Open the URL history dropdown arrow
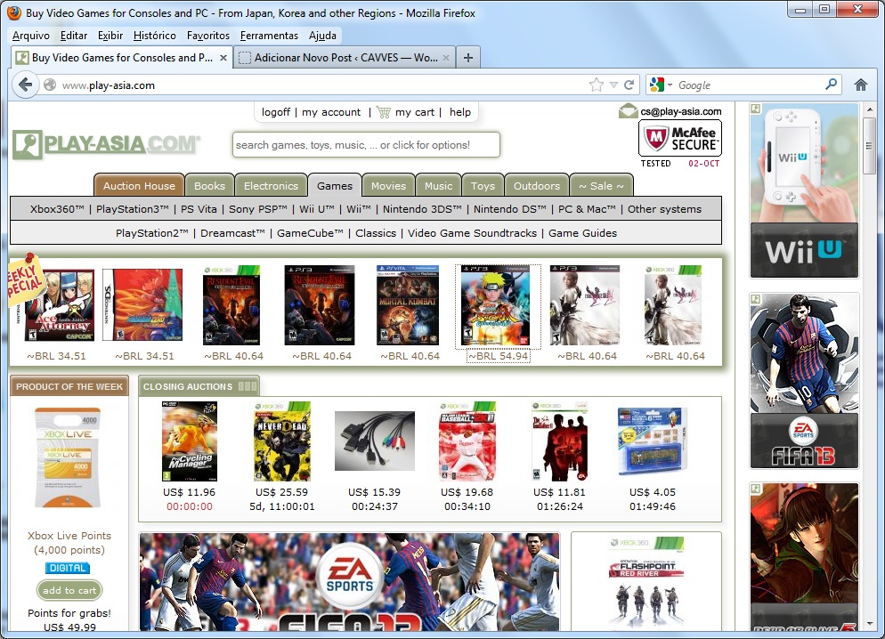Image resolution: width=885 pixels, height=639 pixels. click(613, 85)
